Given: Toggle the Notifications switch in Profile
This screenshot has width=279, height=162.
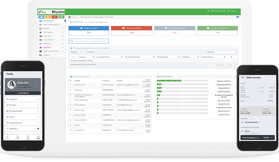Looking at the screenshot, I should (38, 129).
